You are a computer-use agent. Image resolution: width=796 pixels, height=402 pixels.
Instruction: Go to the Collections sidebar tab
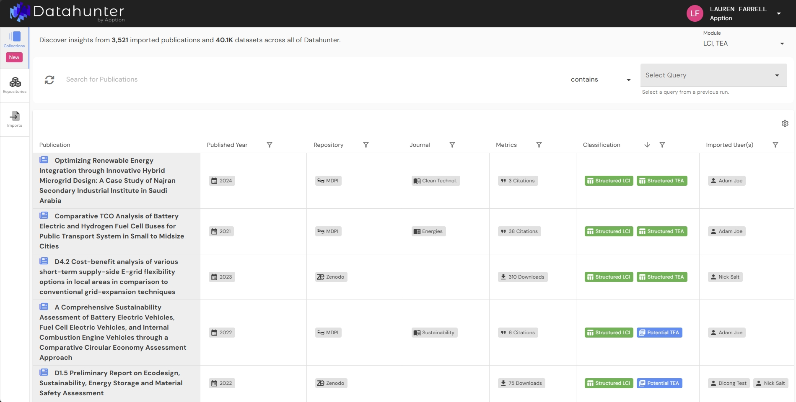point(14,40)
